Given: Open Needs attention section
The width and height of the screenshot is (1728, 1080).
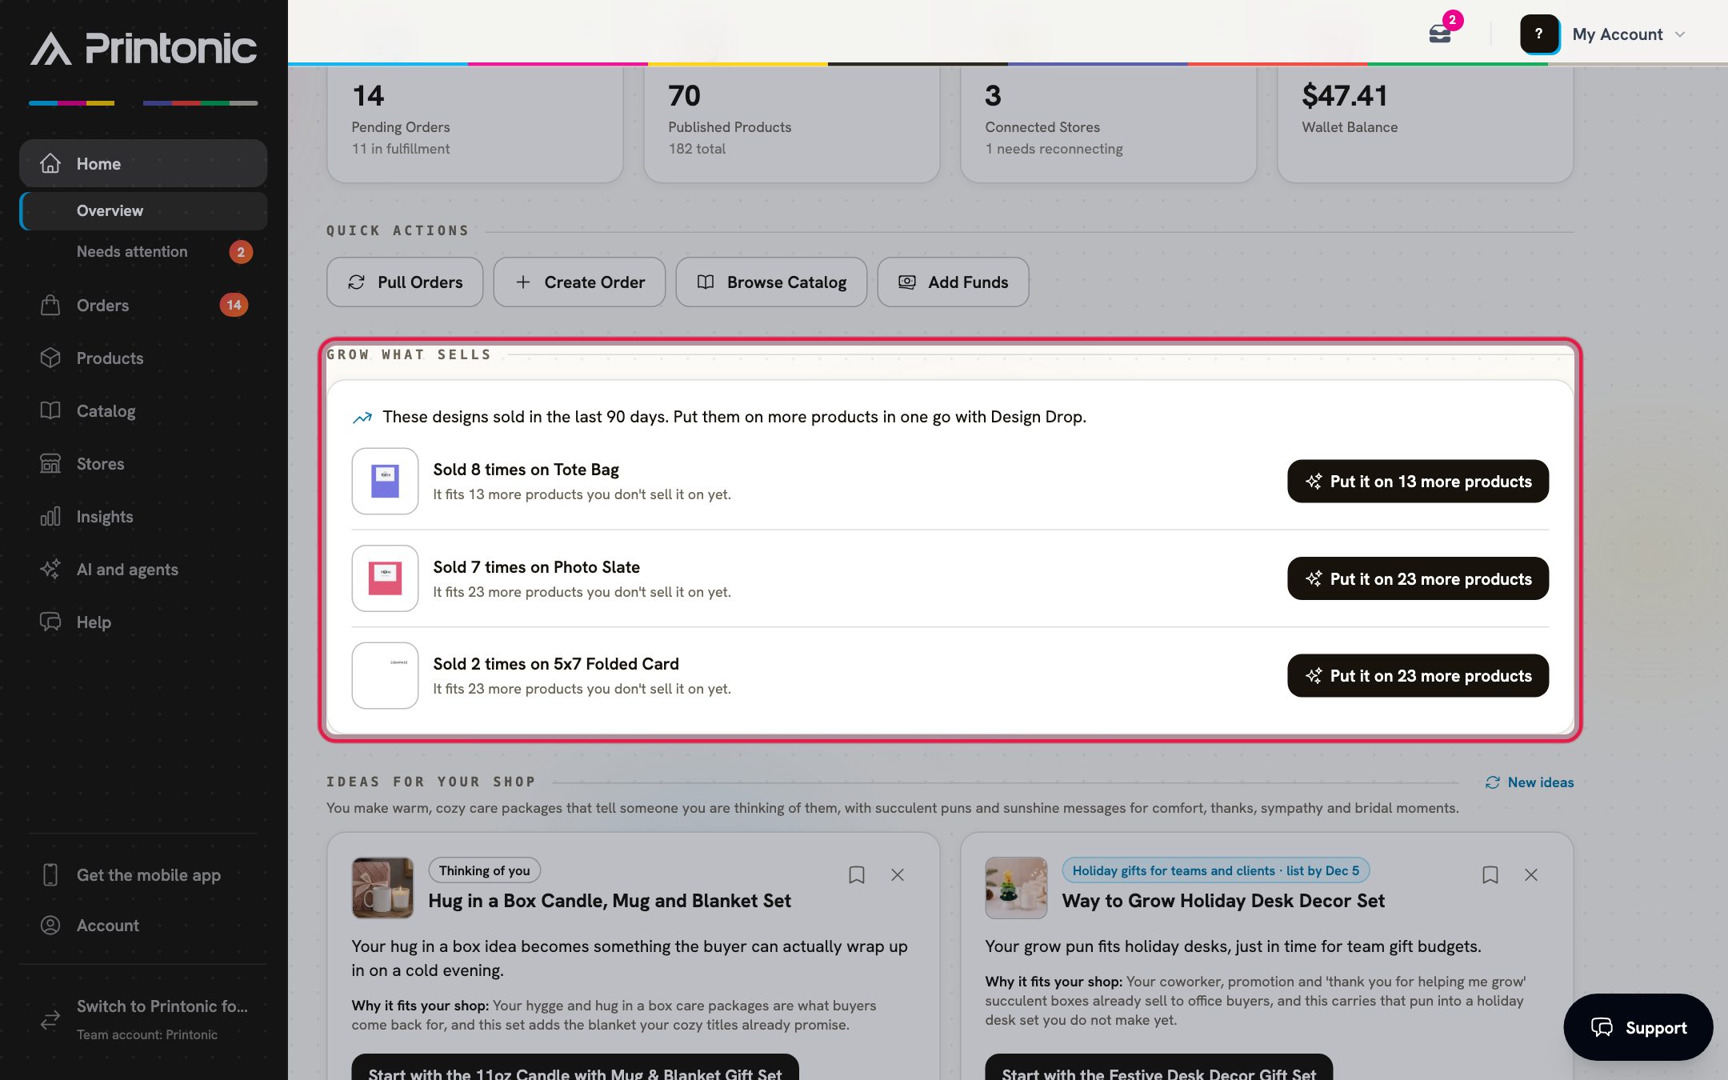Looking at the screenshot, I should pyautogui.click(x=143, y=251).
